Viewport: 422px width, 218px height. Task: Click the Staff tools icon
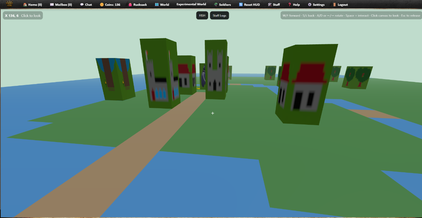[x=269, y=5]
